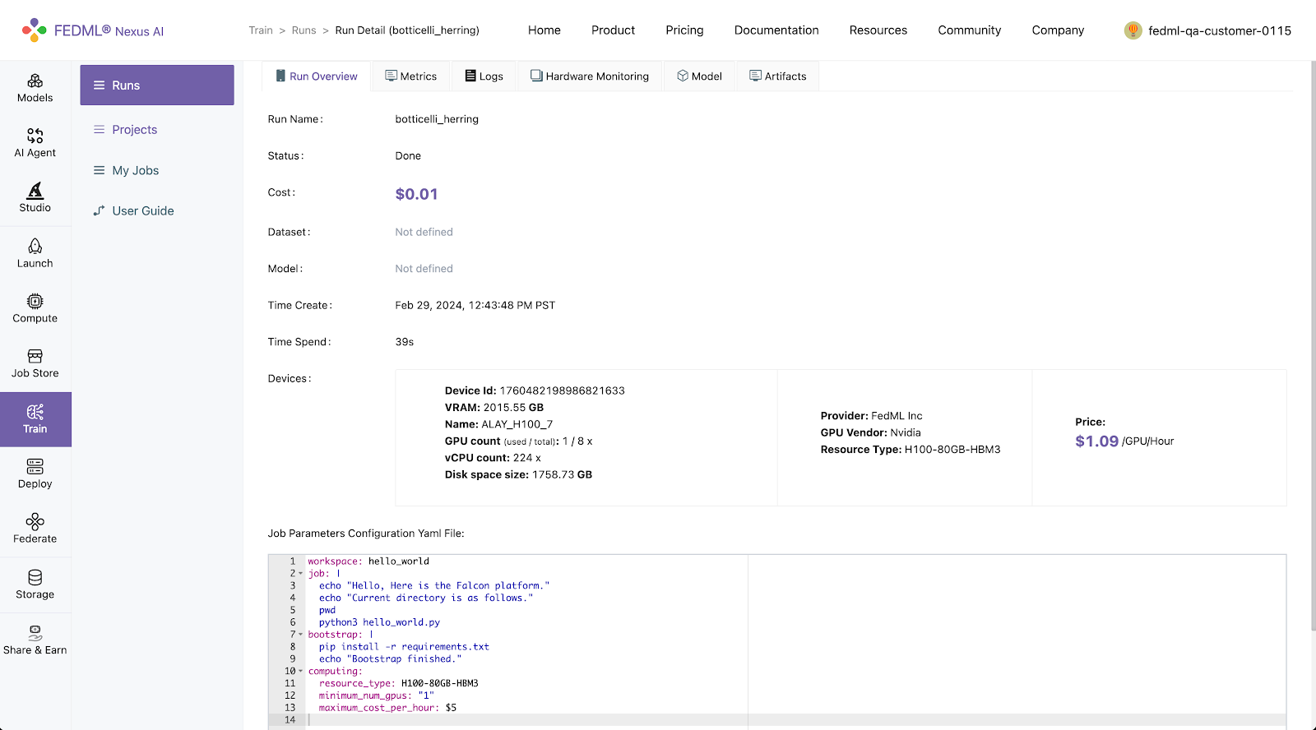Select the Runs sidebar button
This screenshot has height=730, width=1316.
pos(157,85)
